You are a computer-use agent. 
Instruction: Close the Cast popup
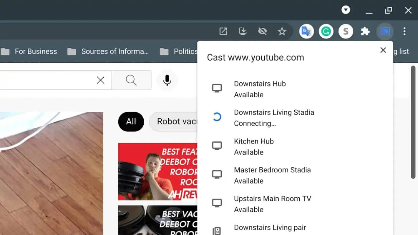click(383, 50)
